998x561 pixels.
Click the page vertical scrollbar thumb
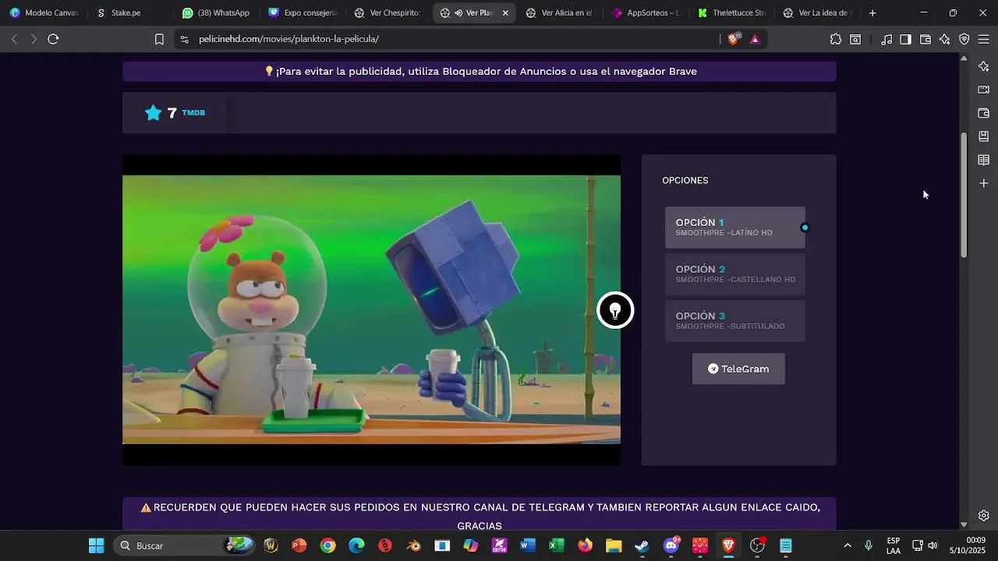pos(964,195)
